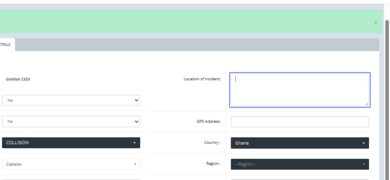
Task: Click empty gray tab bar area
Action: [x=195, y=45]
